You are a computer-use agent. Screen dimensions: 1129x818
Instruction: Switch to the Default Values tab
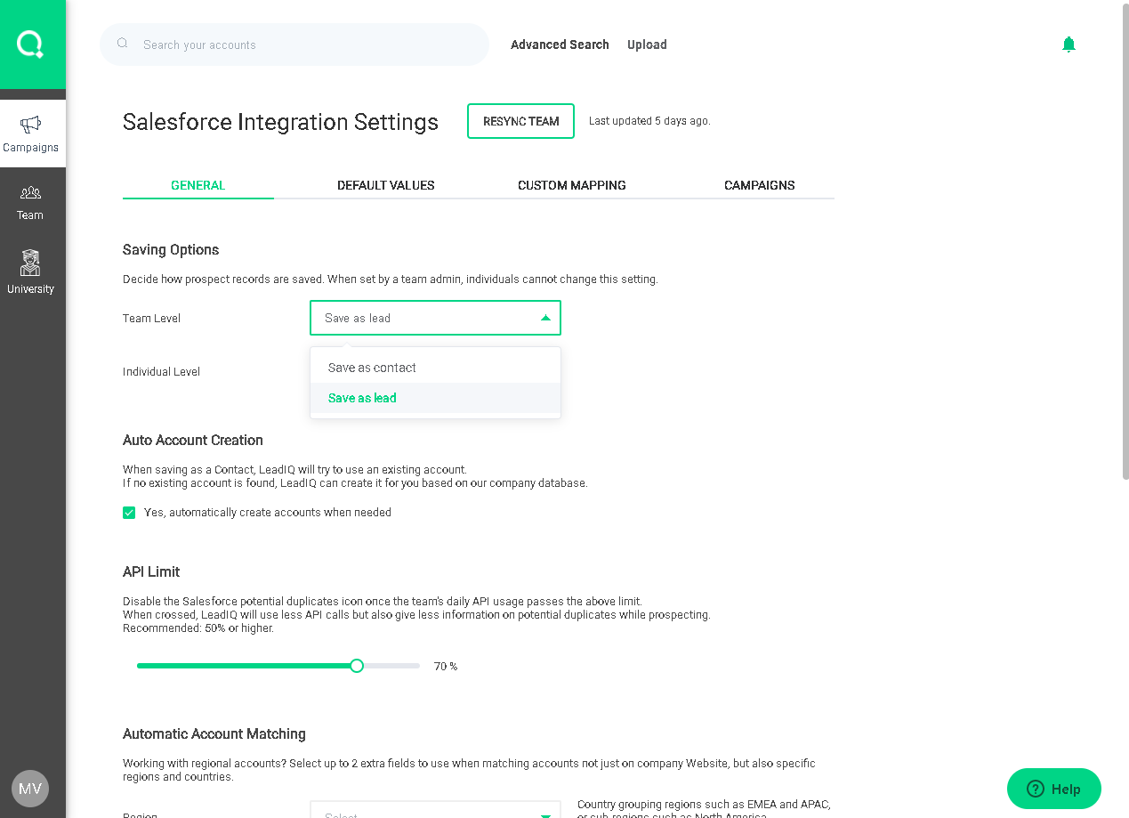385,185
